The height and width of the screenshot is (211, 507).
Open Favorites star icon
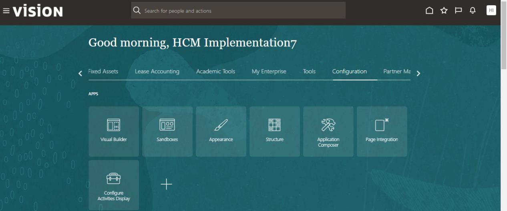[x=444, y=11]
